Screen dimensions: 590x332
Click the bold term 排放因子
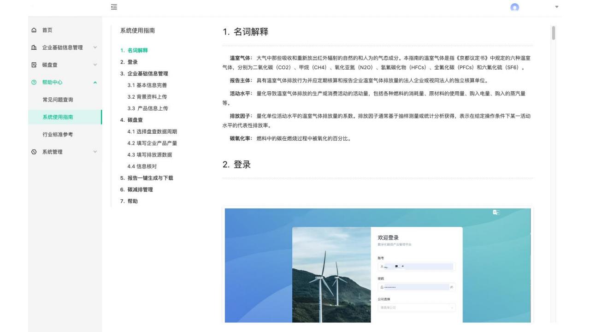(241, 115)
